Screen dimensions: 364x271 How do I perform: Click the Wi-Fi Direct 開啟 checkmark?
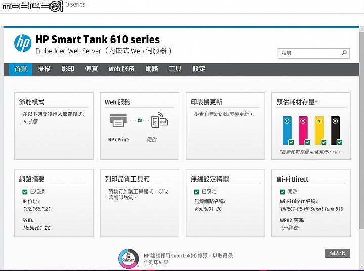(x=282, y=192)
